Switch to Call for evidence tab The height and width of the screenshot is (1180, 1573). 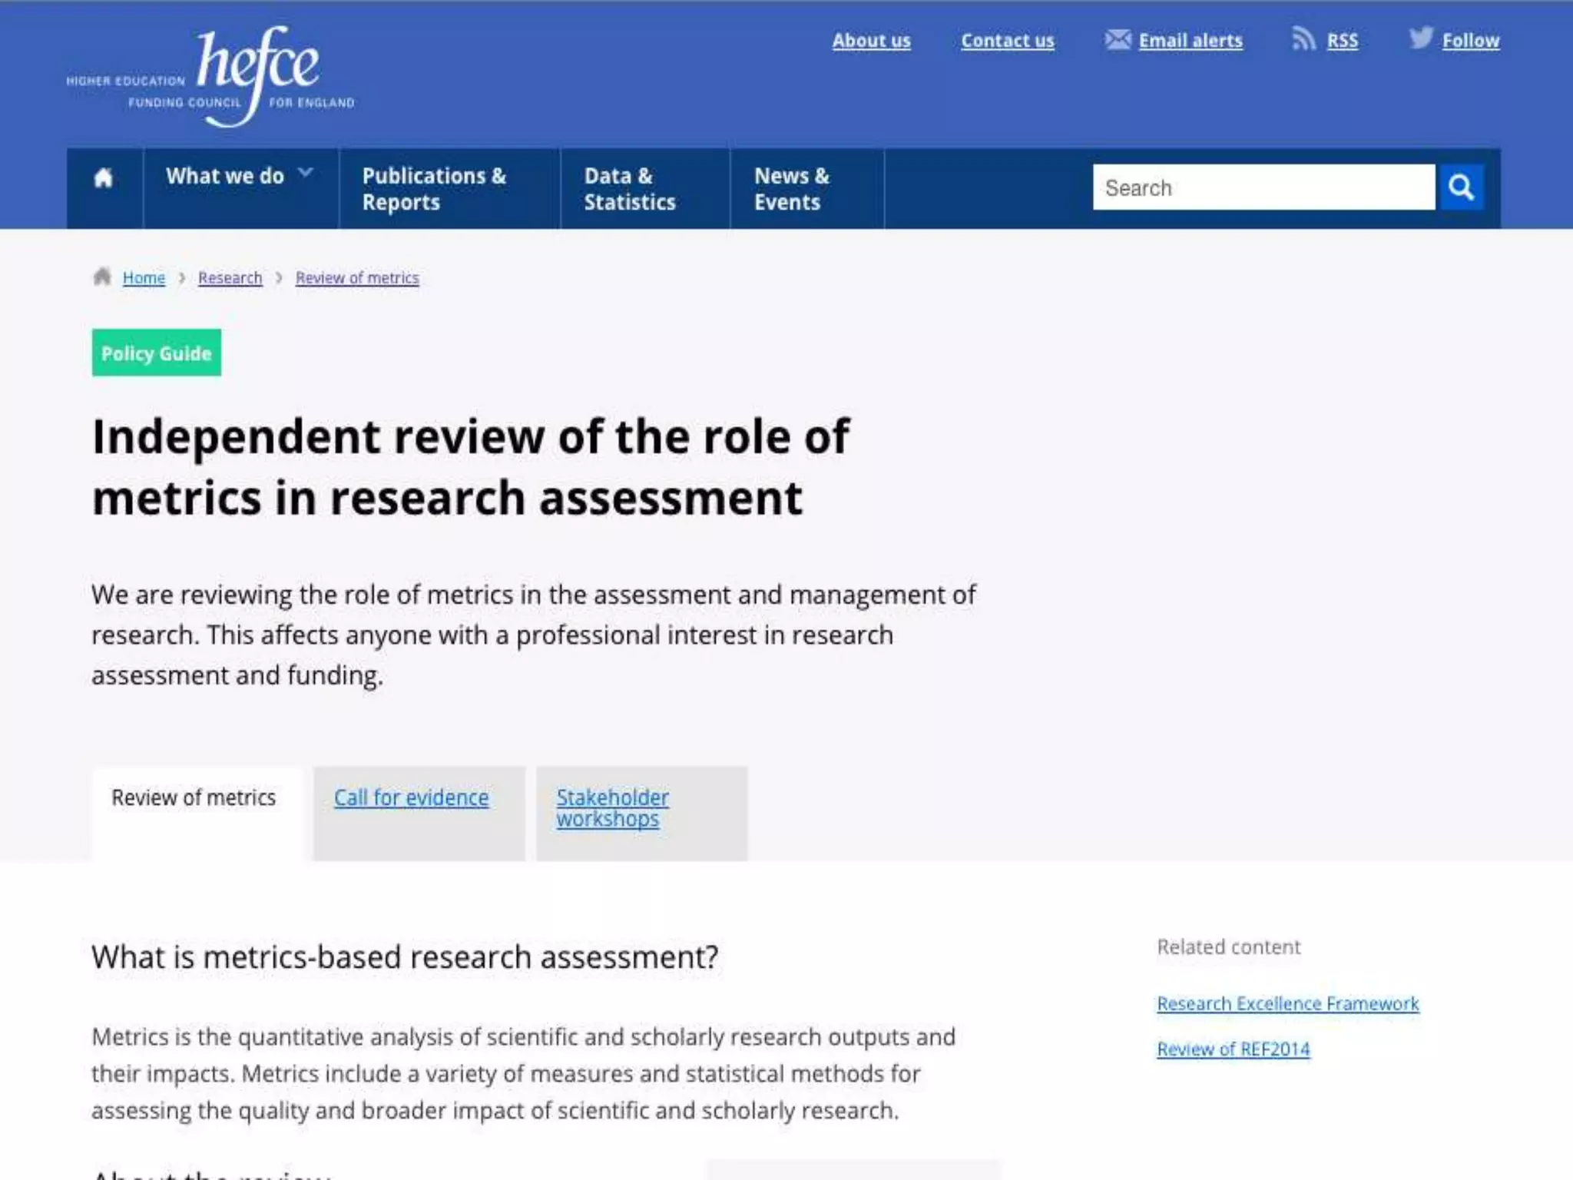coord(411,798)
